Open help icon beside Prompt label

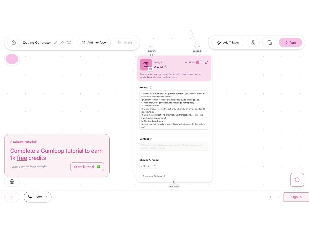151,88
